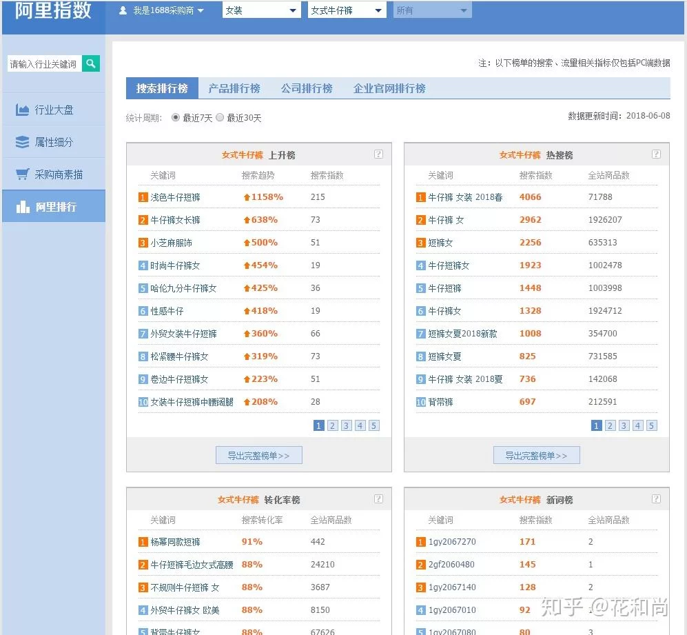Click help icon on 转化率榜 panel
The image size is (687, 635).
378,498
